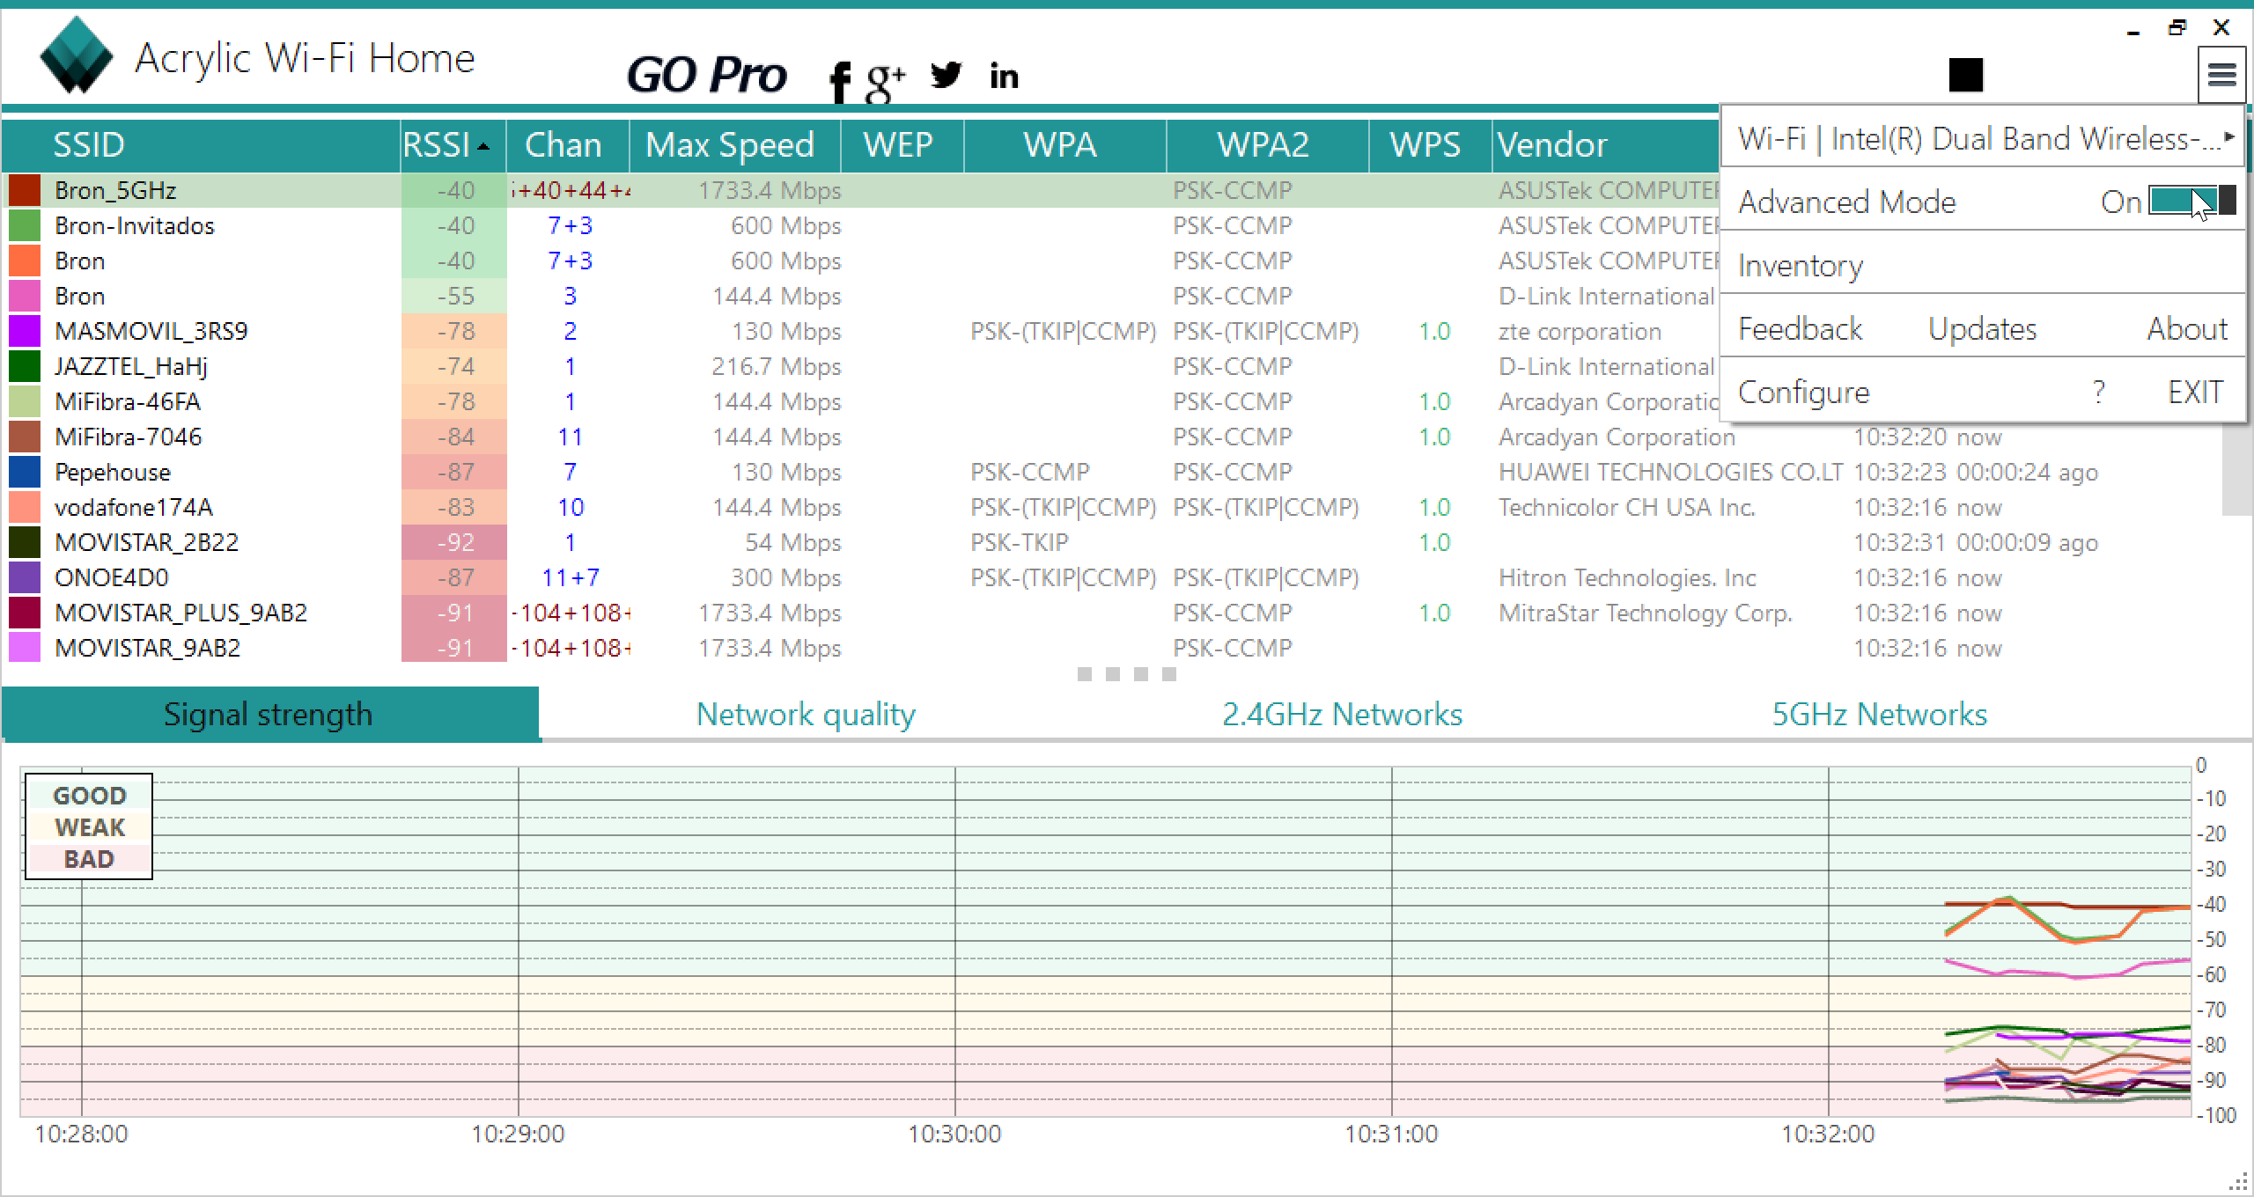The width and height of the screenshot is (2254, 1197).
Task: Click EXIT in the menu
Action: pyautogui.click(x=2195, y=392)
